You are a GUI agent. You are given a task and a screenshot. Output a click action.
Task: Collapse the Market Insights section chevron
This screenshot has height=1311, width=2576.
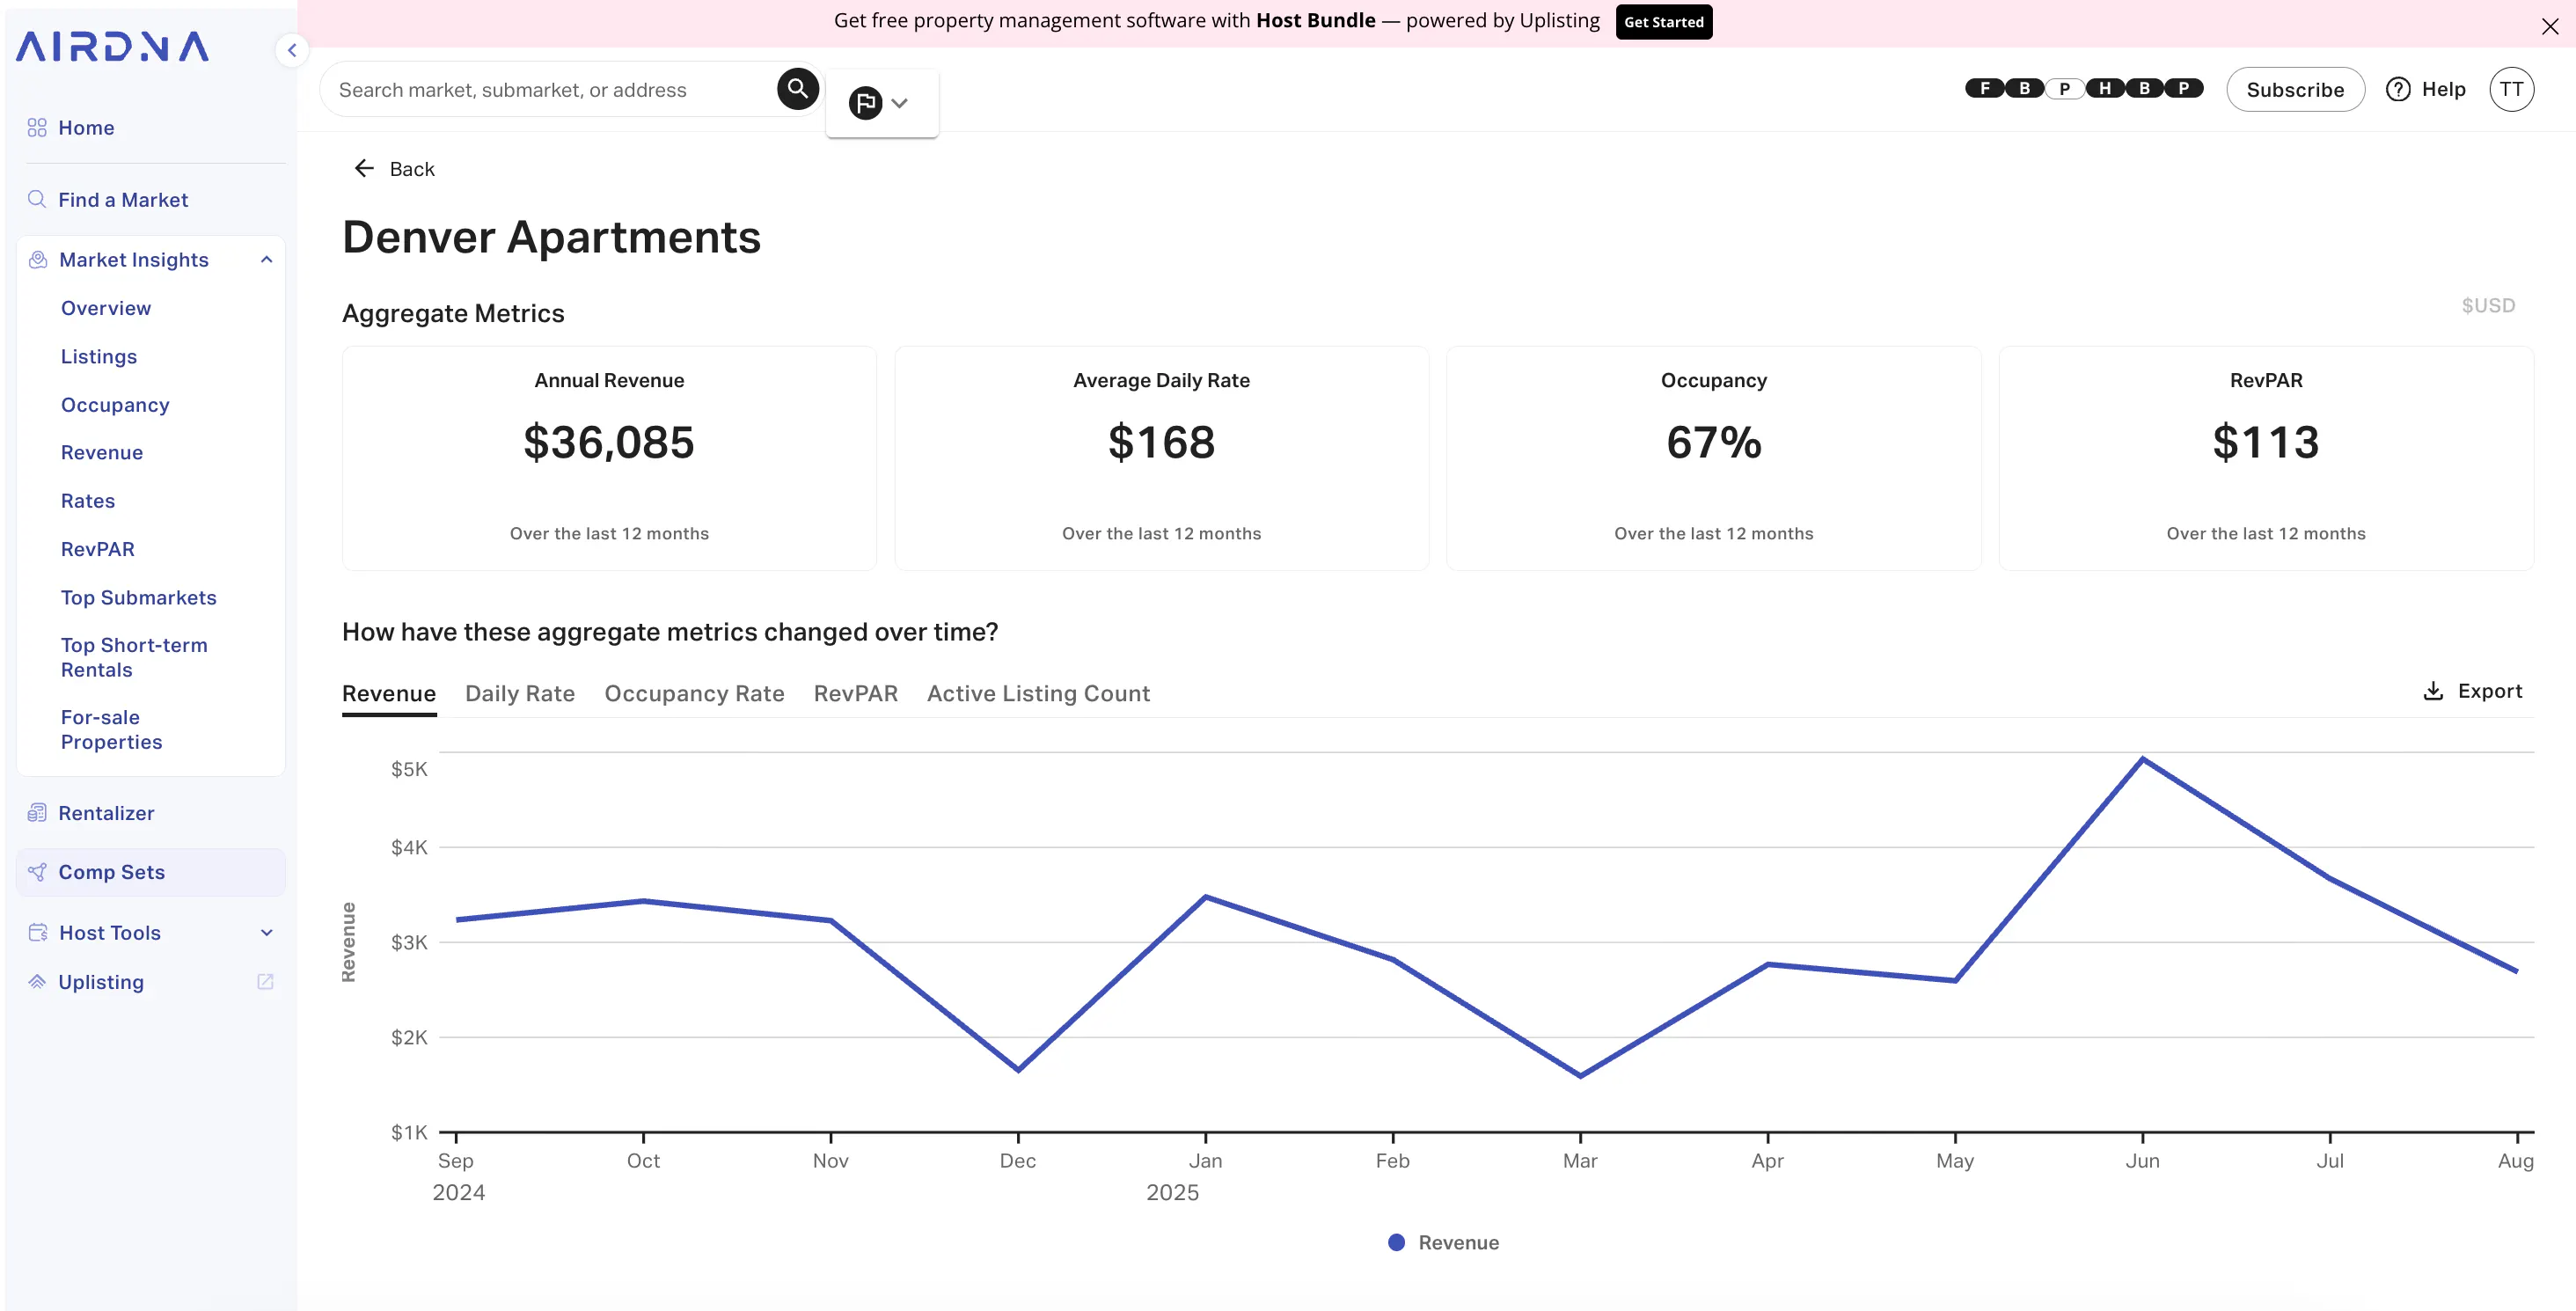pos(266,260)
